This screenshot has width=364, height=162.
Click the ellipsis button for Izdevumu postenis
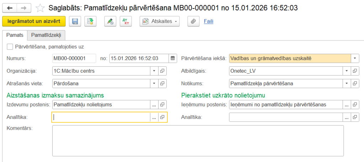coord(154,105)
